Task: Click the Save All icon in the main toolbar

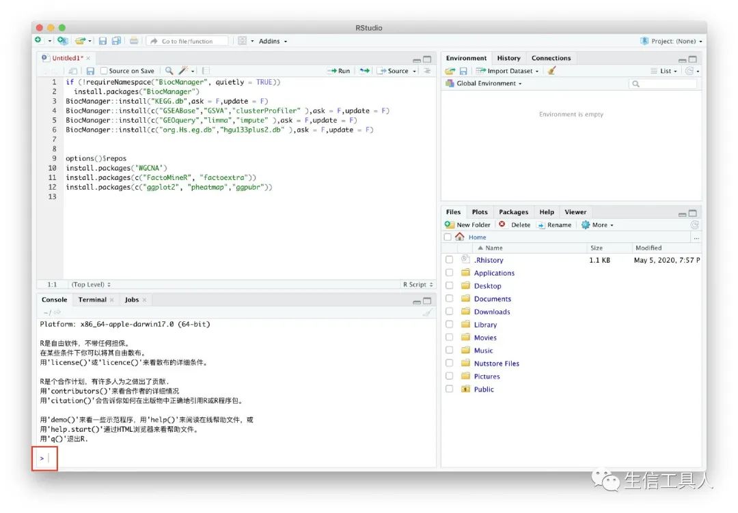Action: pos(115,41)
